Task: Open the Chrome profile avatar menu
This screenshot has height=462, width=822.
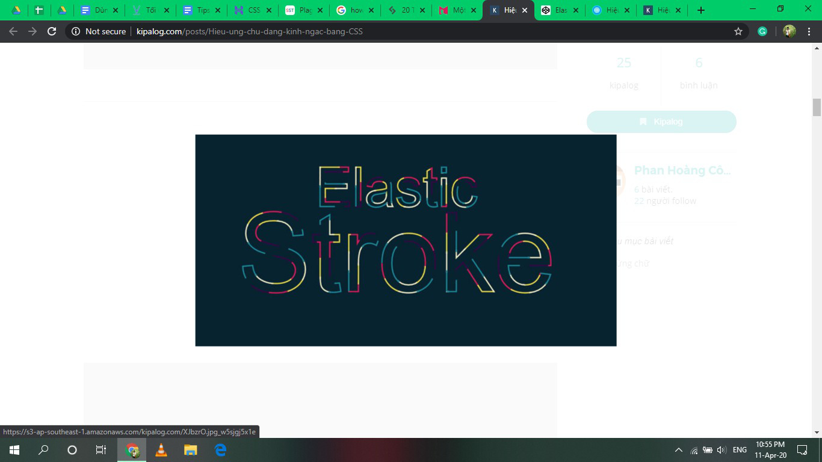Action: click(x=788, y=31)
